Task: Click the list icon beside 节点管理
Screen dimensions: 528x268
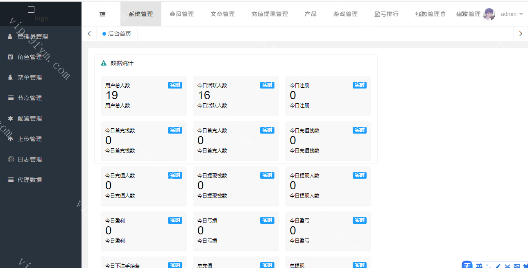Action: click(10, 98)
